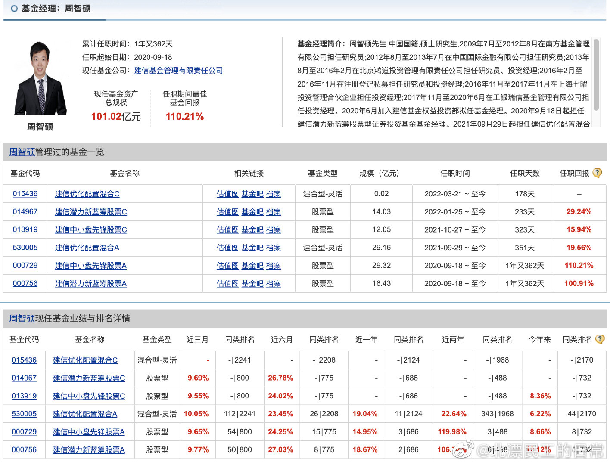Open fund code 013919 in managed funds table
610x465 pixels.
[25, 229]
